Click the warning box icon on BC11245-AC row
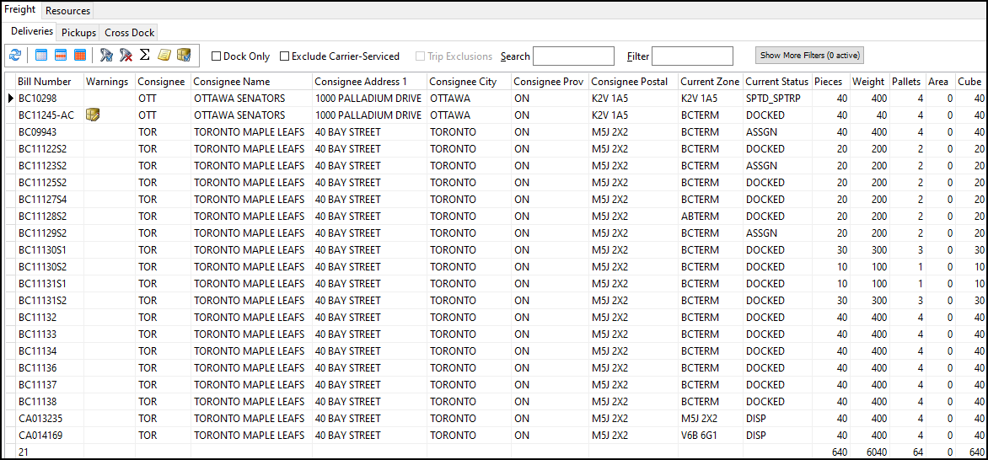988x460 pixels. point(94,115)
